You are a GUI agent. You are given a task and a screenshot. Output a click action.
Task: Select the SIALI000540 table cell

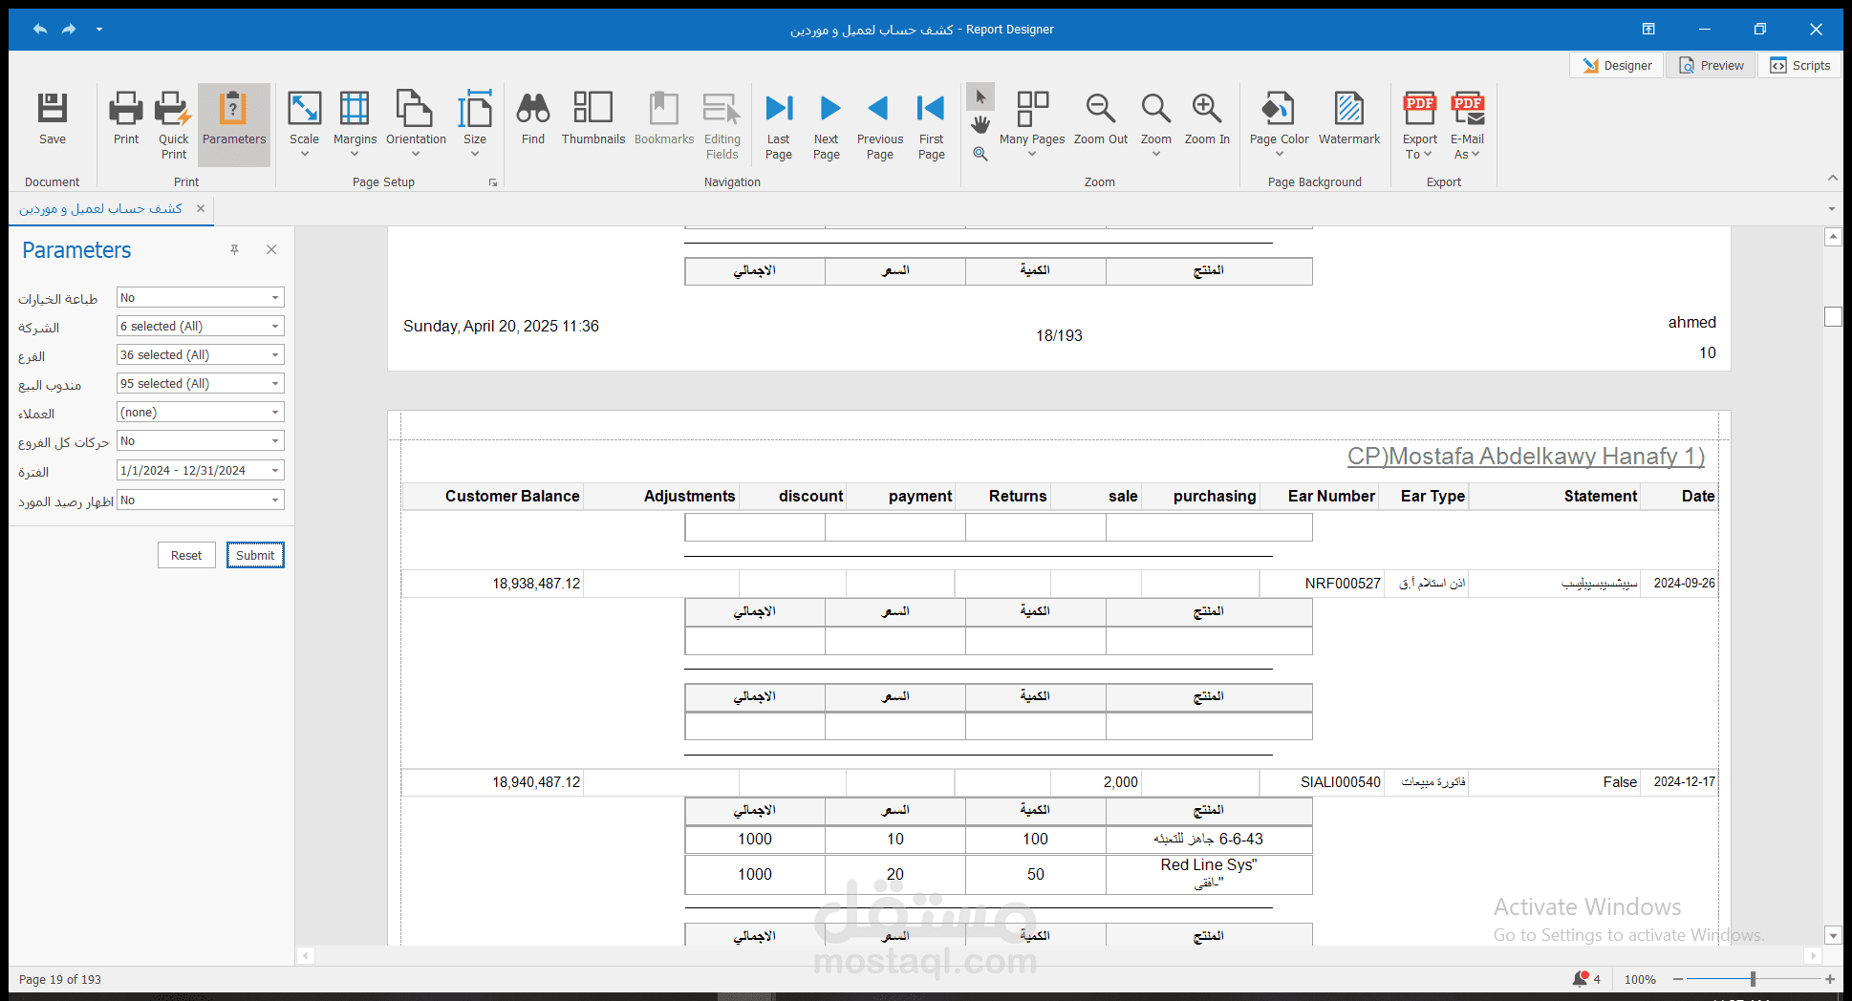(x=1320, y=782)
